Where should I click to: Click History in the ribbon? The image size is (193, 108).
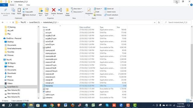[98, 15]
